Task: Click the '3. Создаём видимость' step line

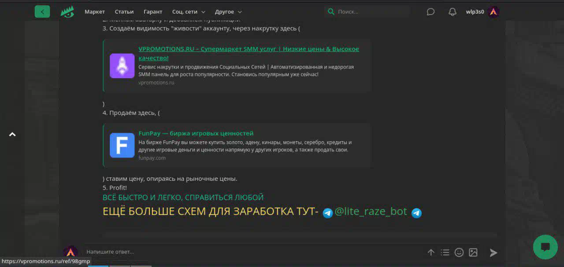Action: point(201,29)
